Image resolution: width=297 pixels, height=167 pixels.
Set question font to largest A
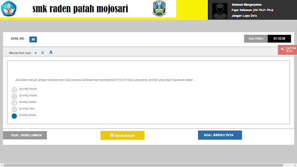pyautogui.click(x=51, y=52)
